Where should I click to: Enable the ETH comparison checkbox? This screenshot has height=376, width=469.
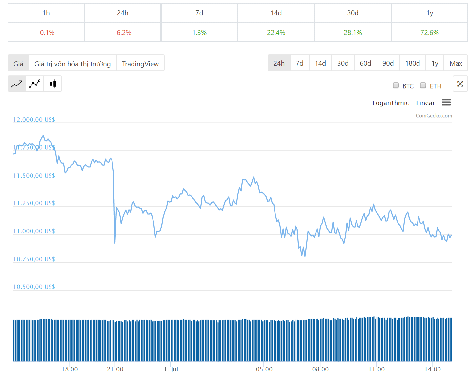tap(423, 85)
